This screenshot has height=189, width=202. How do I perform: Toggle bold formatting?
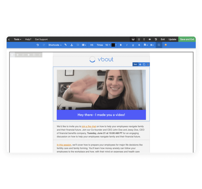click(x=121, y=45)
